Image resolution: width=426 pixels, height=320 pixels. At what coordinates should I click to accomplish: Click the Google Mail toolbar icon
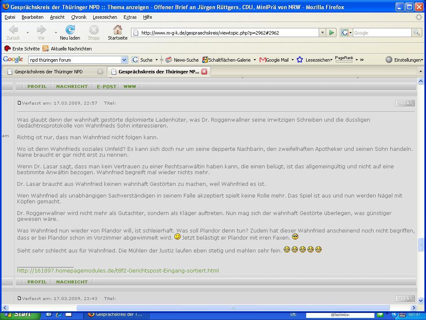263,60
